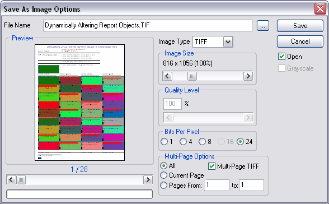This screenshot has width=329, height=204.
Task: Click the Image Size slider thumb
Action: click(192, 76)
